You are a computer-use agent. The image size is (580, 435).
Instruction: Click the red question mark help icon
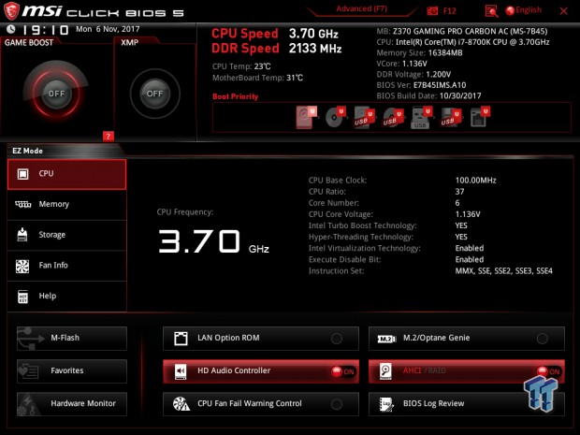click(x=109, y=137)
